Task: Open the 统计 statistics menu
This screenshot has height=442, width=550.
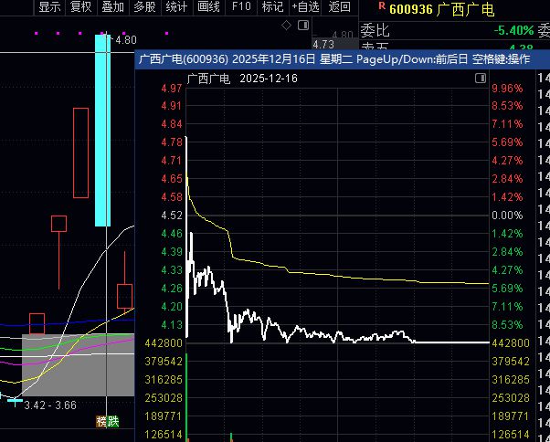Action: click(x=176, y=6)
